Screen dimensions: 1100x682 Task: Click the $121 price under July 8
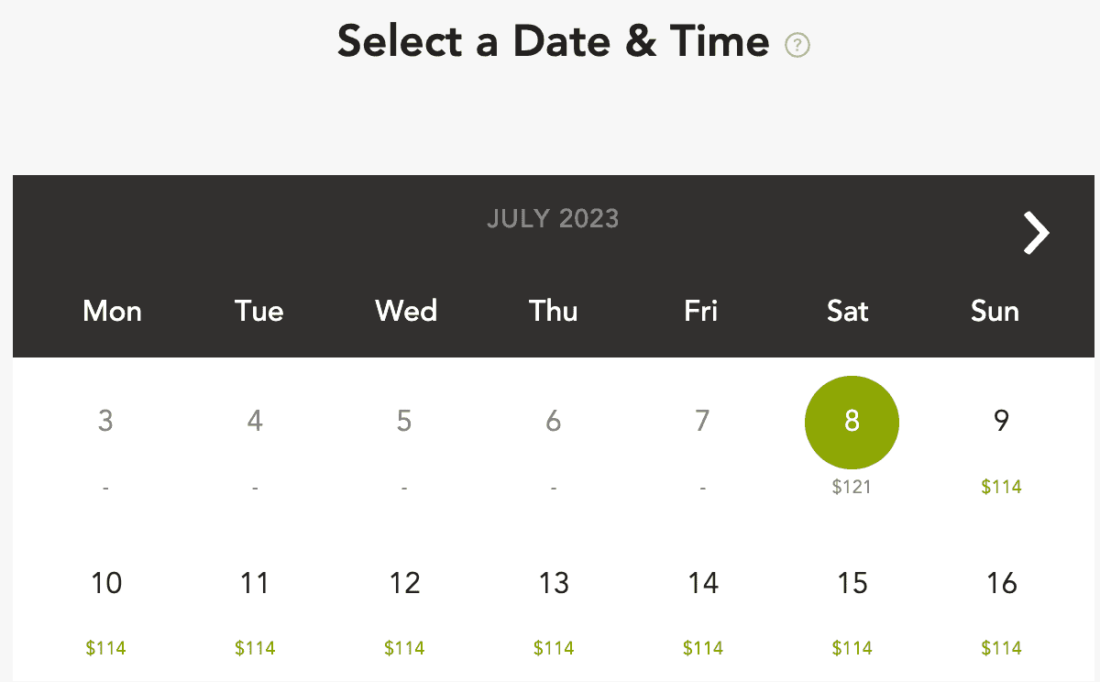point(852,487)
